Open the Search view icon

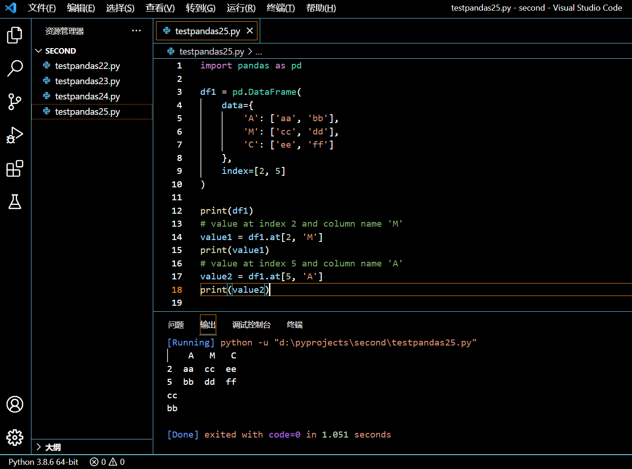click(x=15, y=68)
